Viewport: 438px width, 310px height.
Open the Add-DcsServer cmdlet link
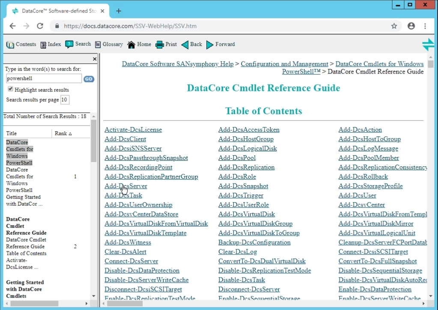click(x=126, y=186)
